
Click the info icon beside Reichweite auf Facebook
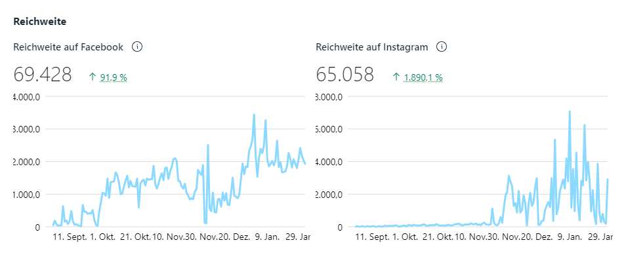coord(137,47)
